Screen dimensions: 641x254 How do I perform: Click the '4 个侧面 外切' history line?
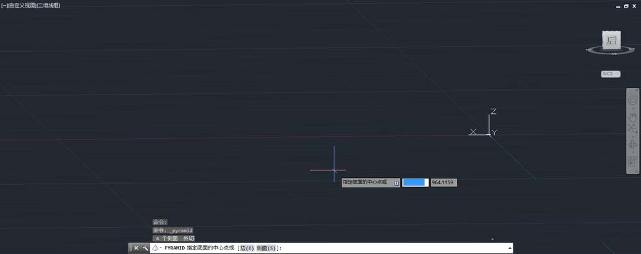pos(174,238)
